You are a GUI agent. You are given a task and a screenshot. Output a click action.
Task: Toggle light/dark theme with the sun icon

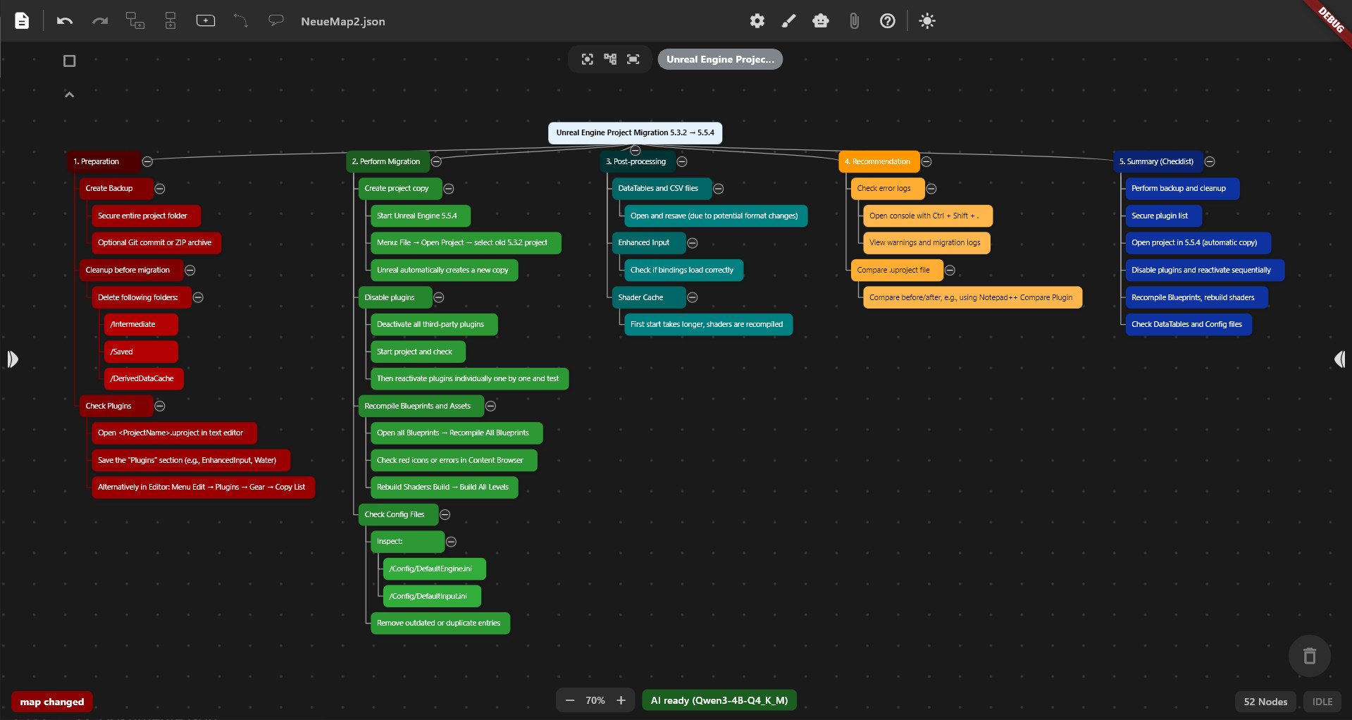tap(926, 21)
